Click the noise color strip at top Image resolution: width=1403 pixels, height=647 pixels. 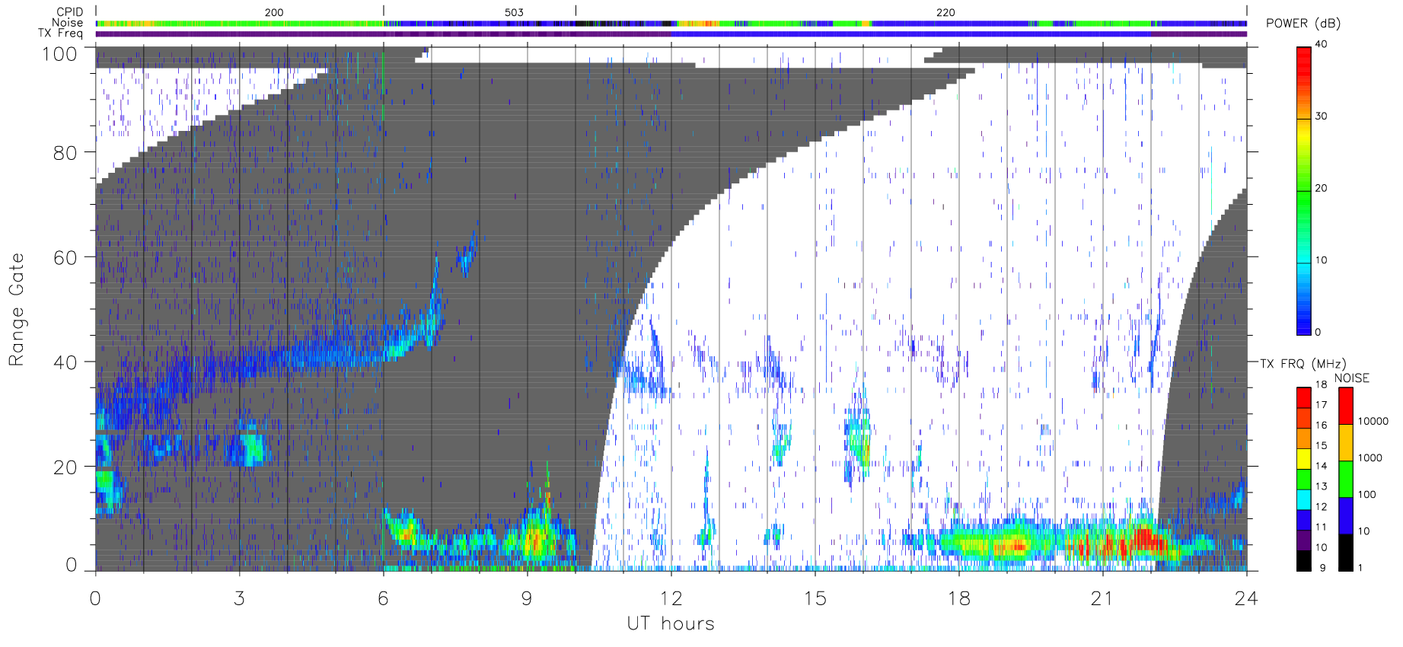point(671,24)
